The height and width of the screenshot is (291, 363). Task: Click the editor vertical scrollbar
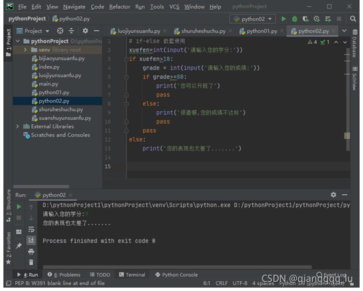point(347,99)
